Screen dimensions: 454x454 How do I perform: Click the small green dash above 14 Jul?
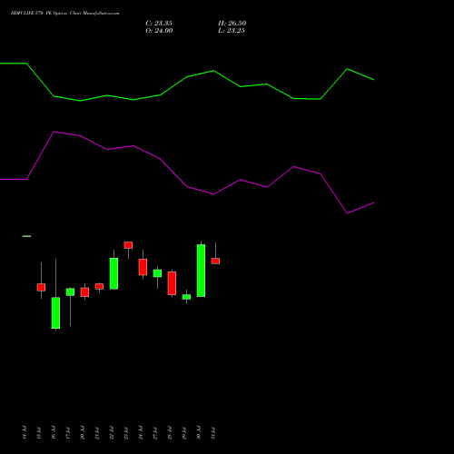click(x=26, y=236)
